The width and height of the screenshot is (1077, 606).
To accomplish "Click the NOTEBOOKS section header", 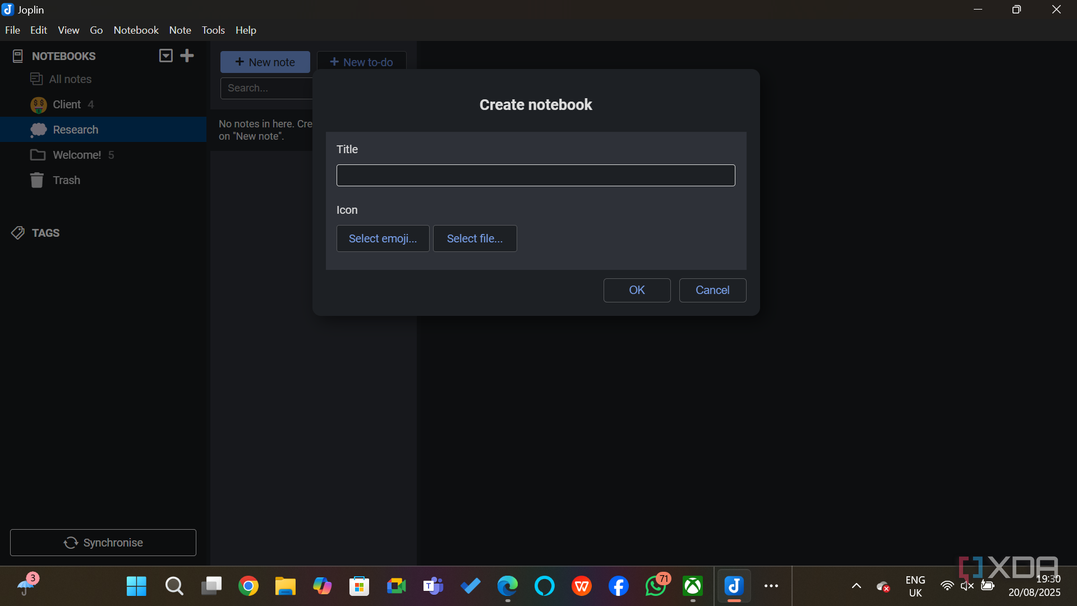I will pos(63,56).
